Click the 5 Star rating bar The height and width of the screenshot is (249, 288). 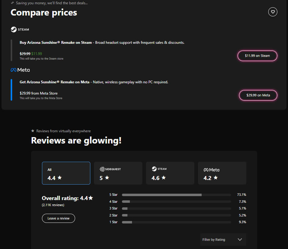176,195
